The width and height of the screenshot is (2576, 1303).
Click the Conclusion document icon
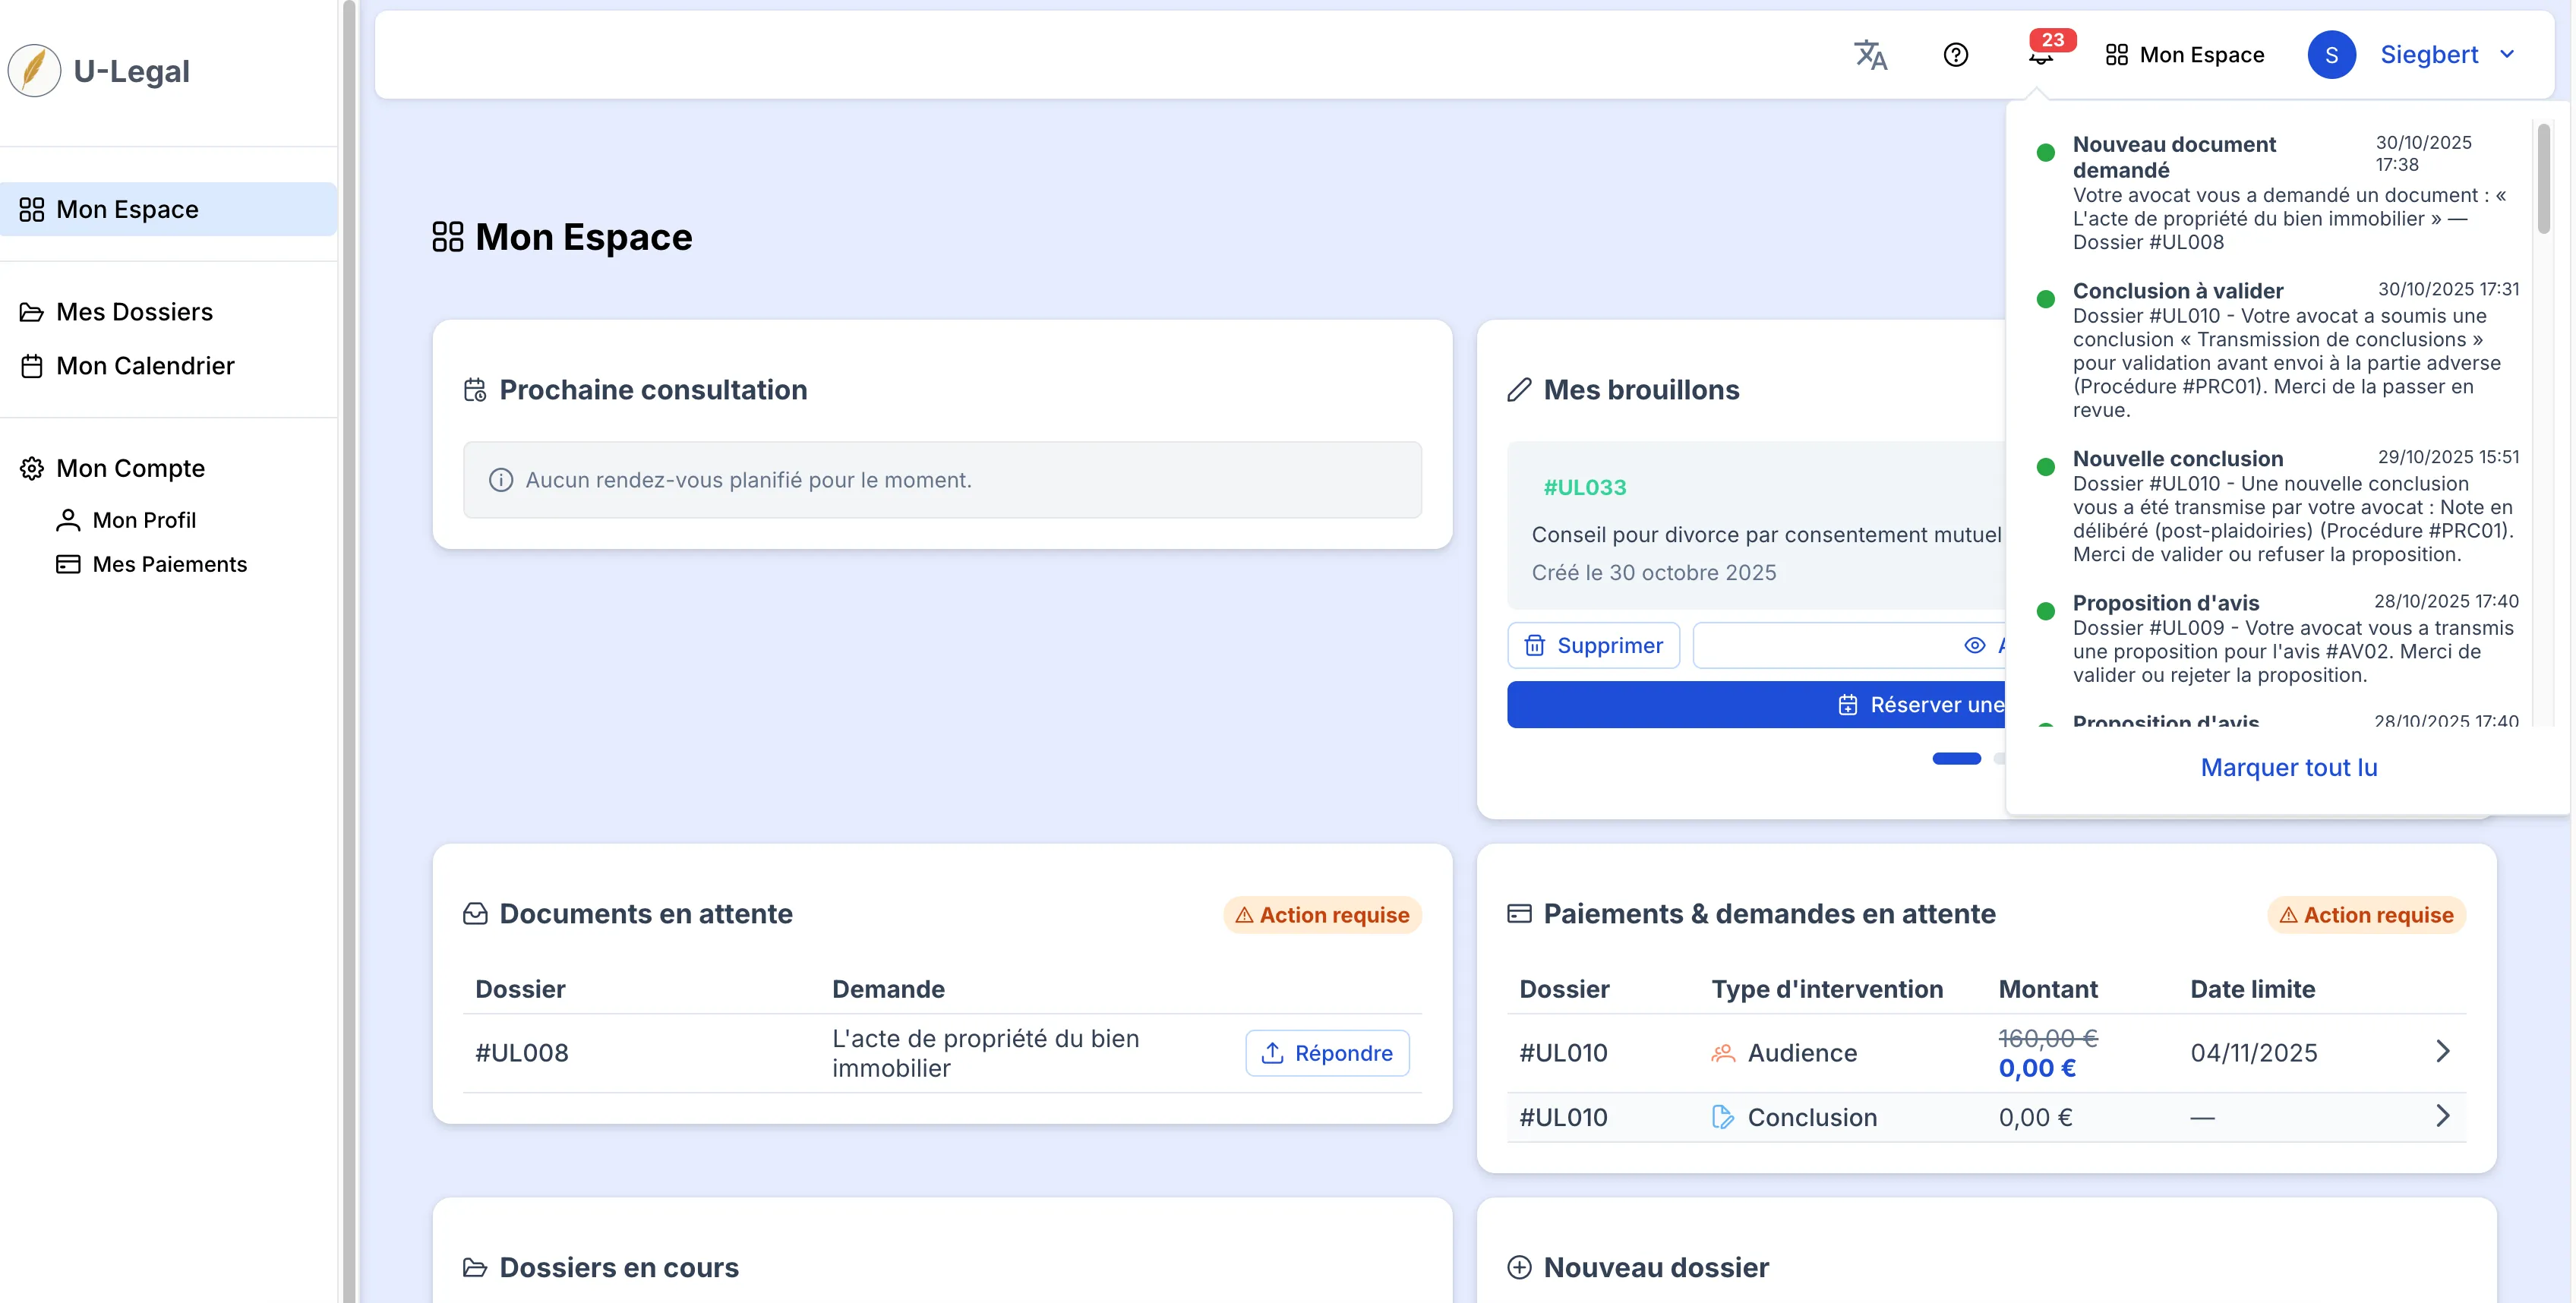point(1722,1117)
